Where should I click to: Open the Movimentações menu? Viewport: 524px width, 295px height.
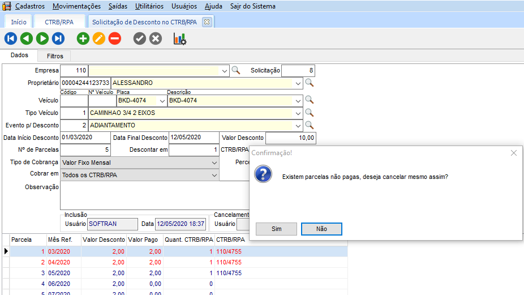pos(76,6)
